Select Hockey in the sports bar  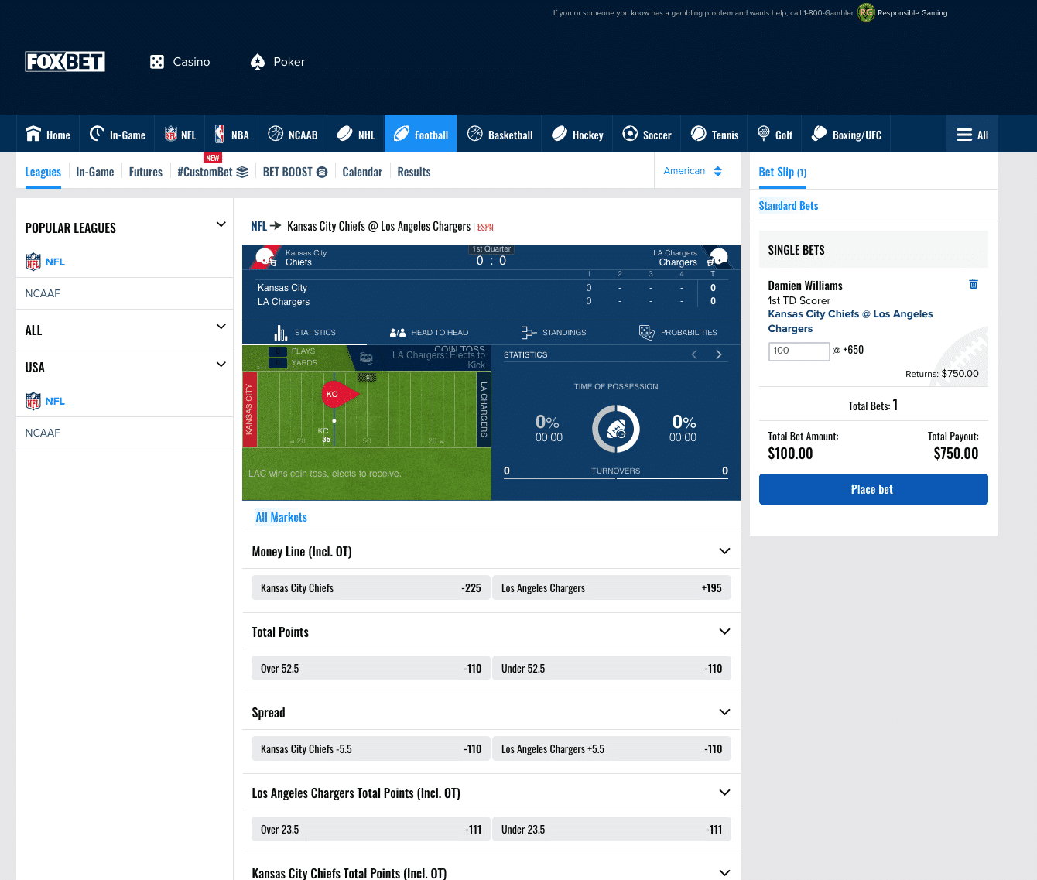click(577, 134)
